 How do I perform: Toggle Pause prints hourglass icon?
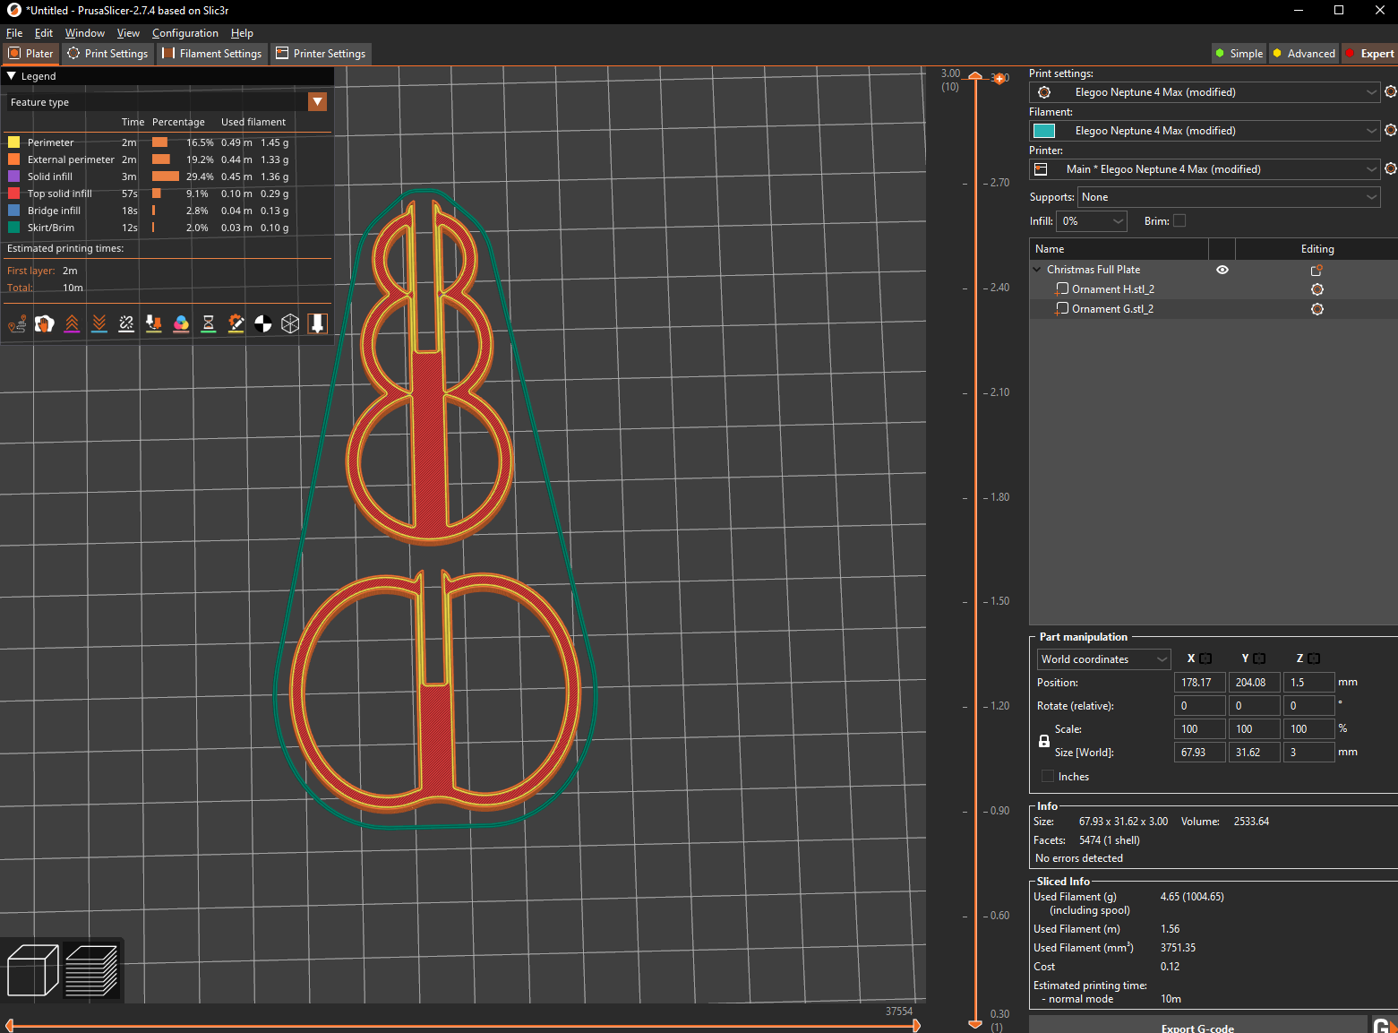[209, 324]
